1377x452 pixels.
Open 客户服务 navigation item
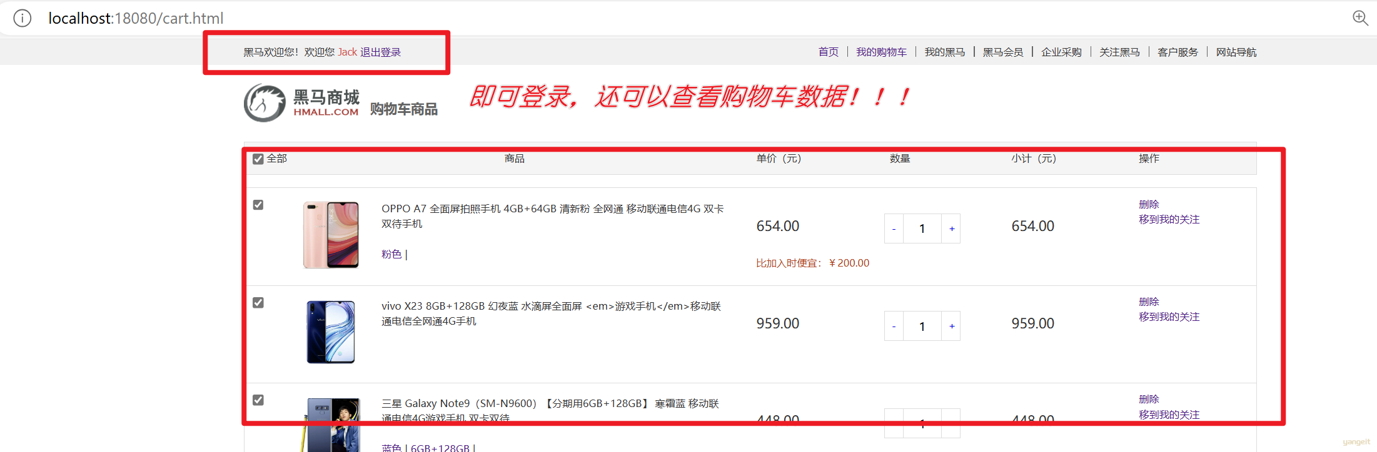[1178, 52]
